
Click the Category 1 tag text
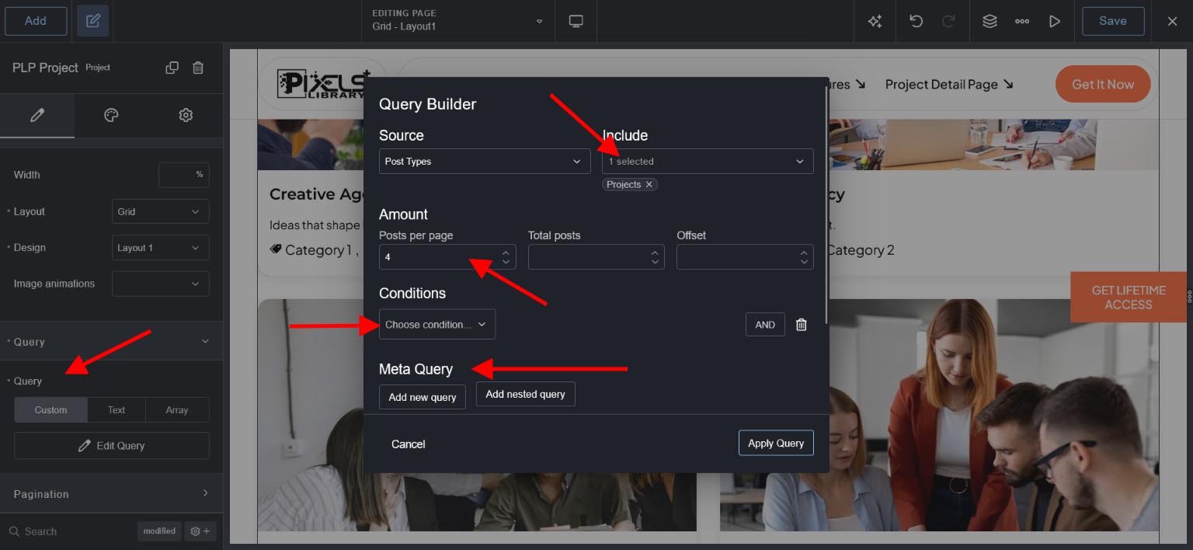(x=318, y=250)
